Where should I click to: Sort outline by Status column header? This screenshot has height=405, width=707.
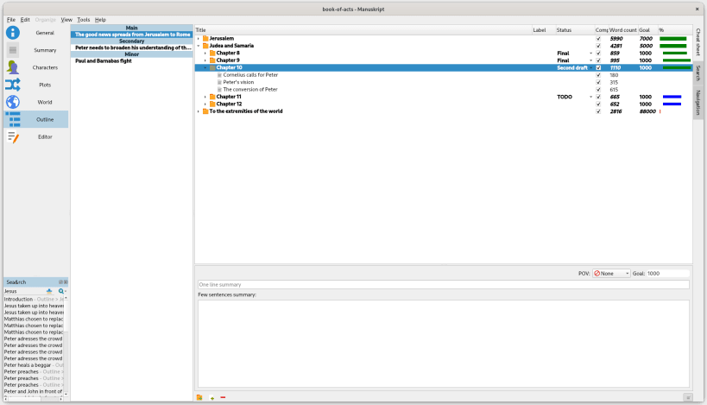coord(574,29)
